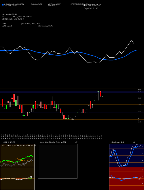Click the 'BUY Slowing @ 4%' signal text
Viewport: 144px width, 190px height.
click(45, 26)
